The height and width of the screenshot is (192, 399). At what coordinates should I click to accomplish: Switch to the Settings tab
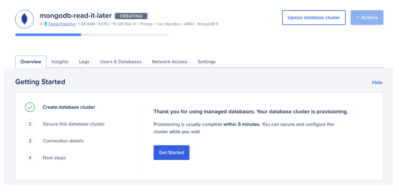[x=207, y=62]
